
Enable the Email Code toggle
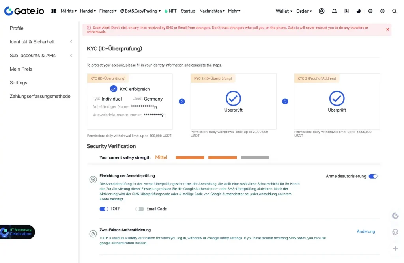[x=140, y=209]
